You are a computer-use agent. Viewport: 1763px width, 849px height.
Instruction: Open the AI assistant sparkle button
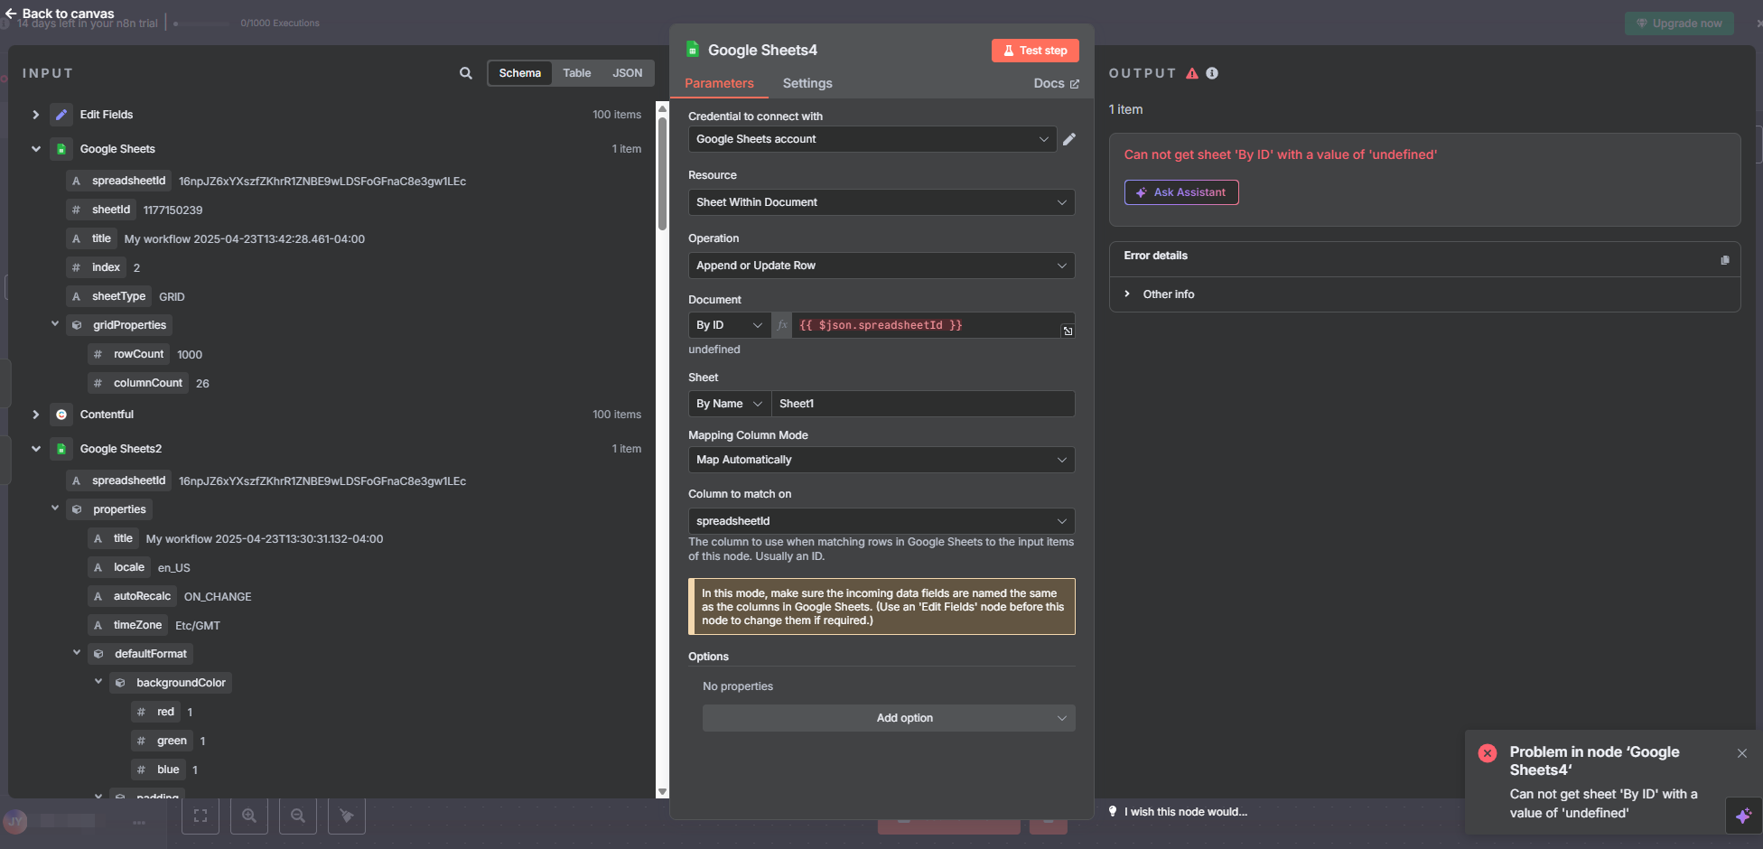pyautogui.click(x=1743, y=815)
